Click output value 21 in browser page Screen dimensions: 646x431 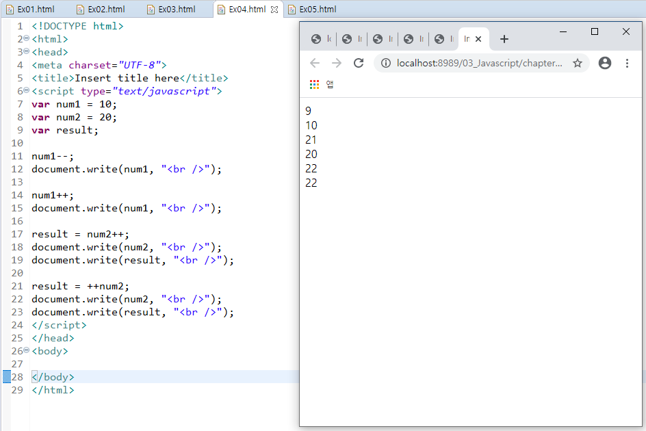pos(311,140)
